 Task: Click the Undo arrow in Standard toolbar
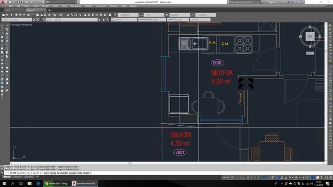[x=55, y=15]
